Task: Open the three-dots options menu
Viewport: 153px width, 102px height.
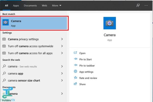Action: [146, 5]
